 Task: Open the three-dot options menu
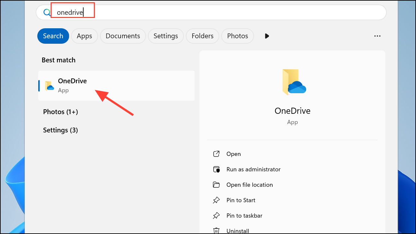tap(377, 36)
